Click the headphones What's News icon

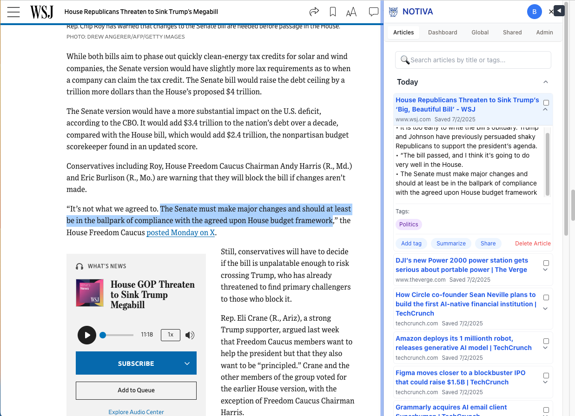[x=79, y=266]
